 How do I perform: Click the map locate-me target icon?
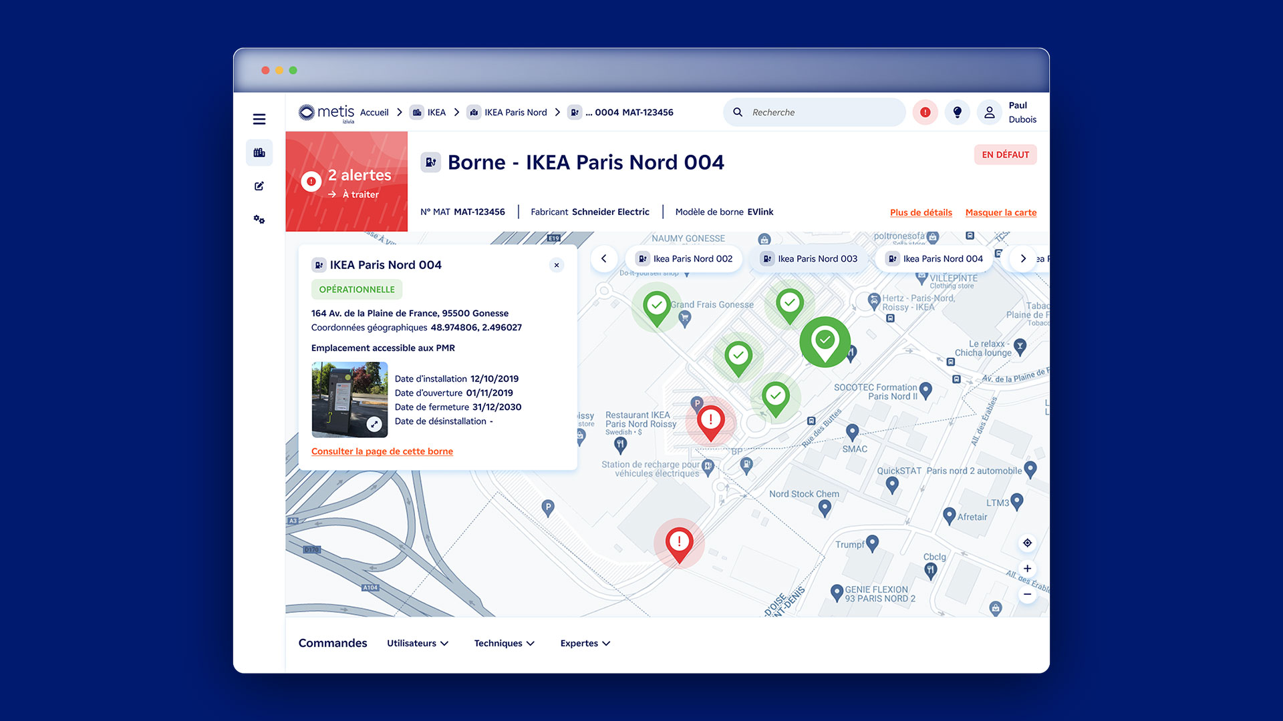point(1027,543)
